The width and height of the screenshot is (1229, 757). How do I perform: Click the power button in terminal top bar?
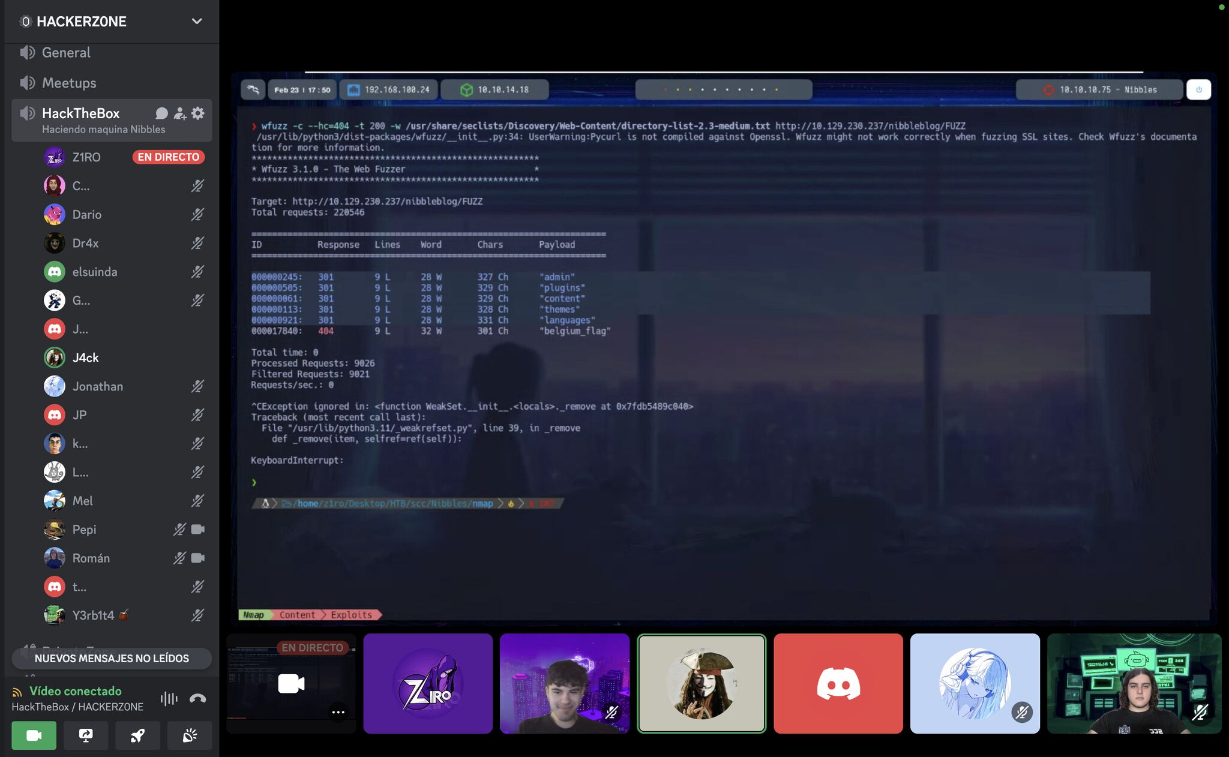click(1198, 90)
